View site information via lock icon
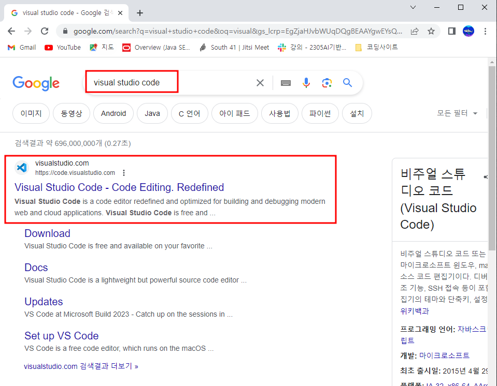This screenshot has height=386, width=497. 65,31
